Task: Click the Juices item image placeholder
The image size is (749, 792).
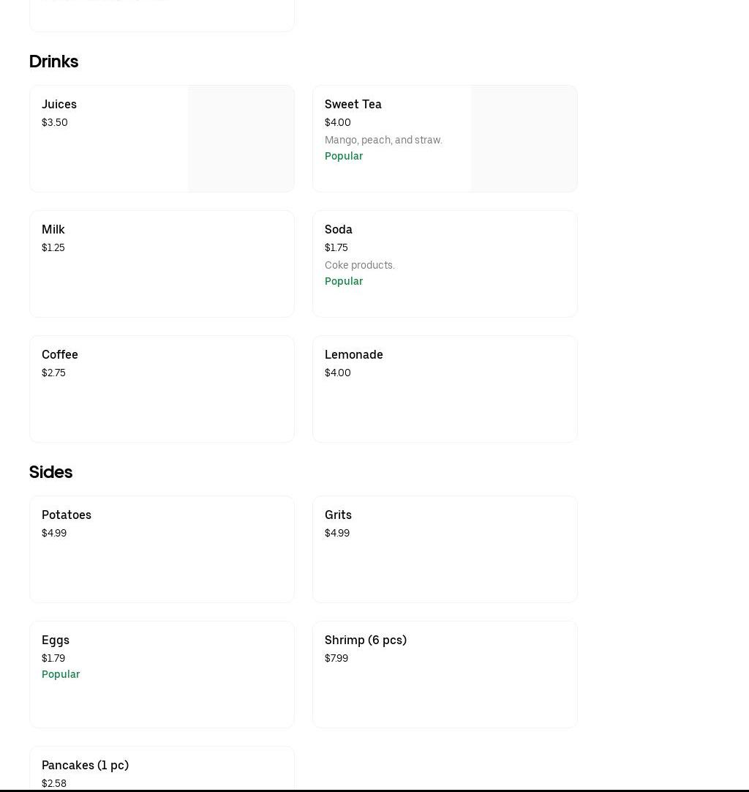Action: click(241, 139)
